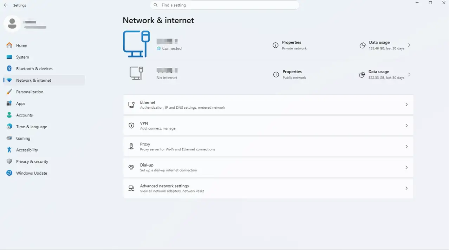Click the Gaming controller icon

point(9,138)
